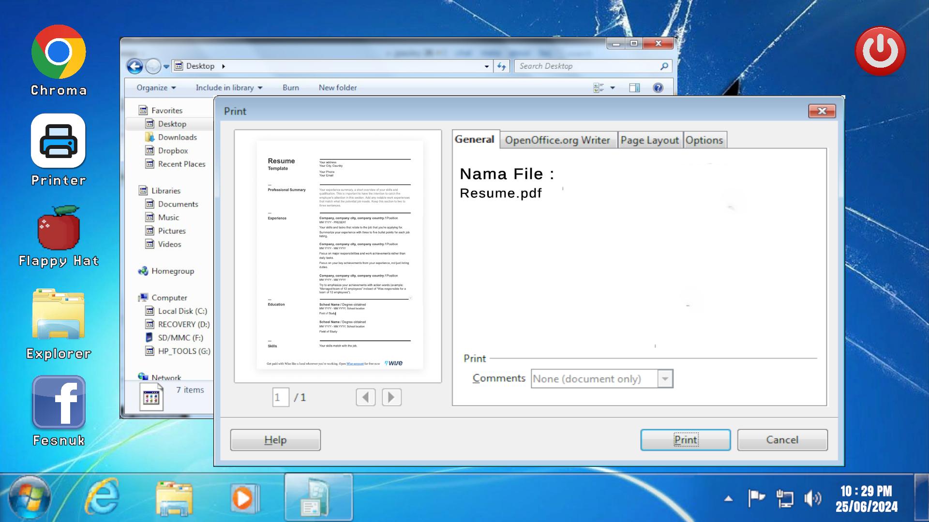
Task: Click the Resume print preview thumbnail
Action: click(340, 255)
